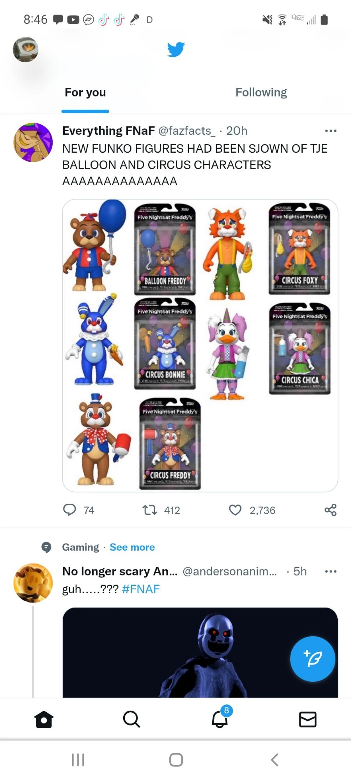Tap the Gaming topic speech icon
The height and width of the screenshot is (781, 351).
pos(46,547)
